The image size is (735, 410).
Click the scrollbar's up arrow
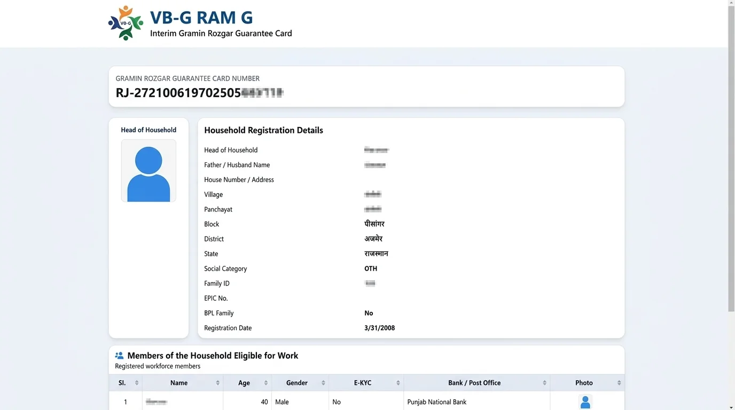point(731,3)
